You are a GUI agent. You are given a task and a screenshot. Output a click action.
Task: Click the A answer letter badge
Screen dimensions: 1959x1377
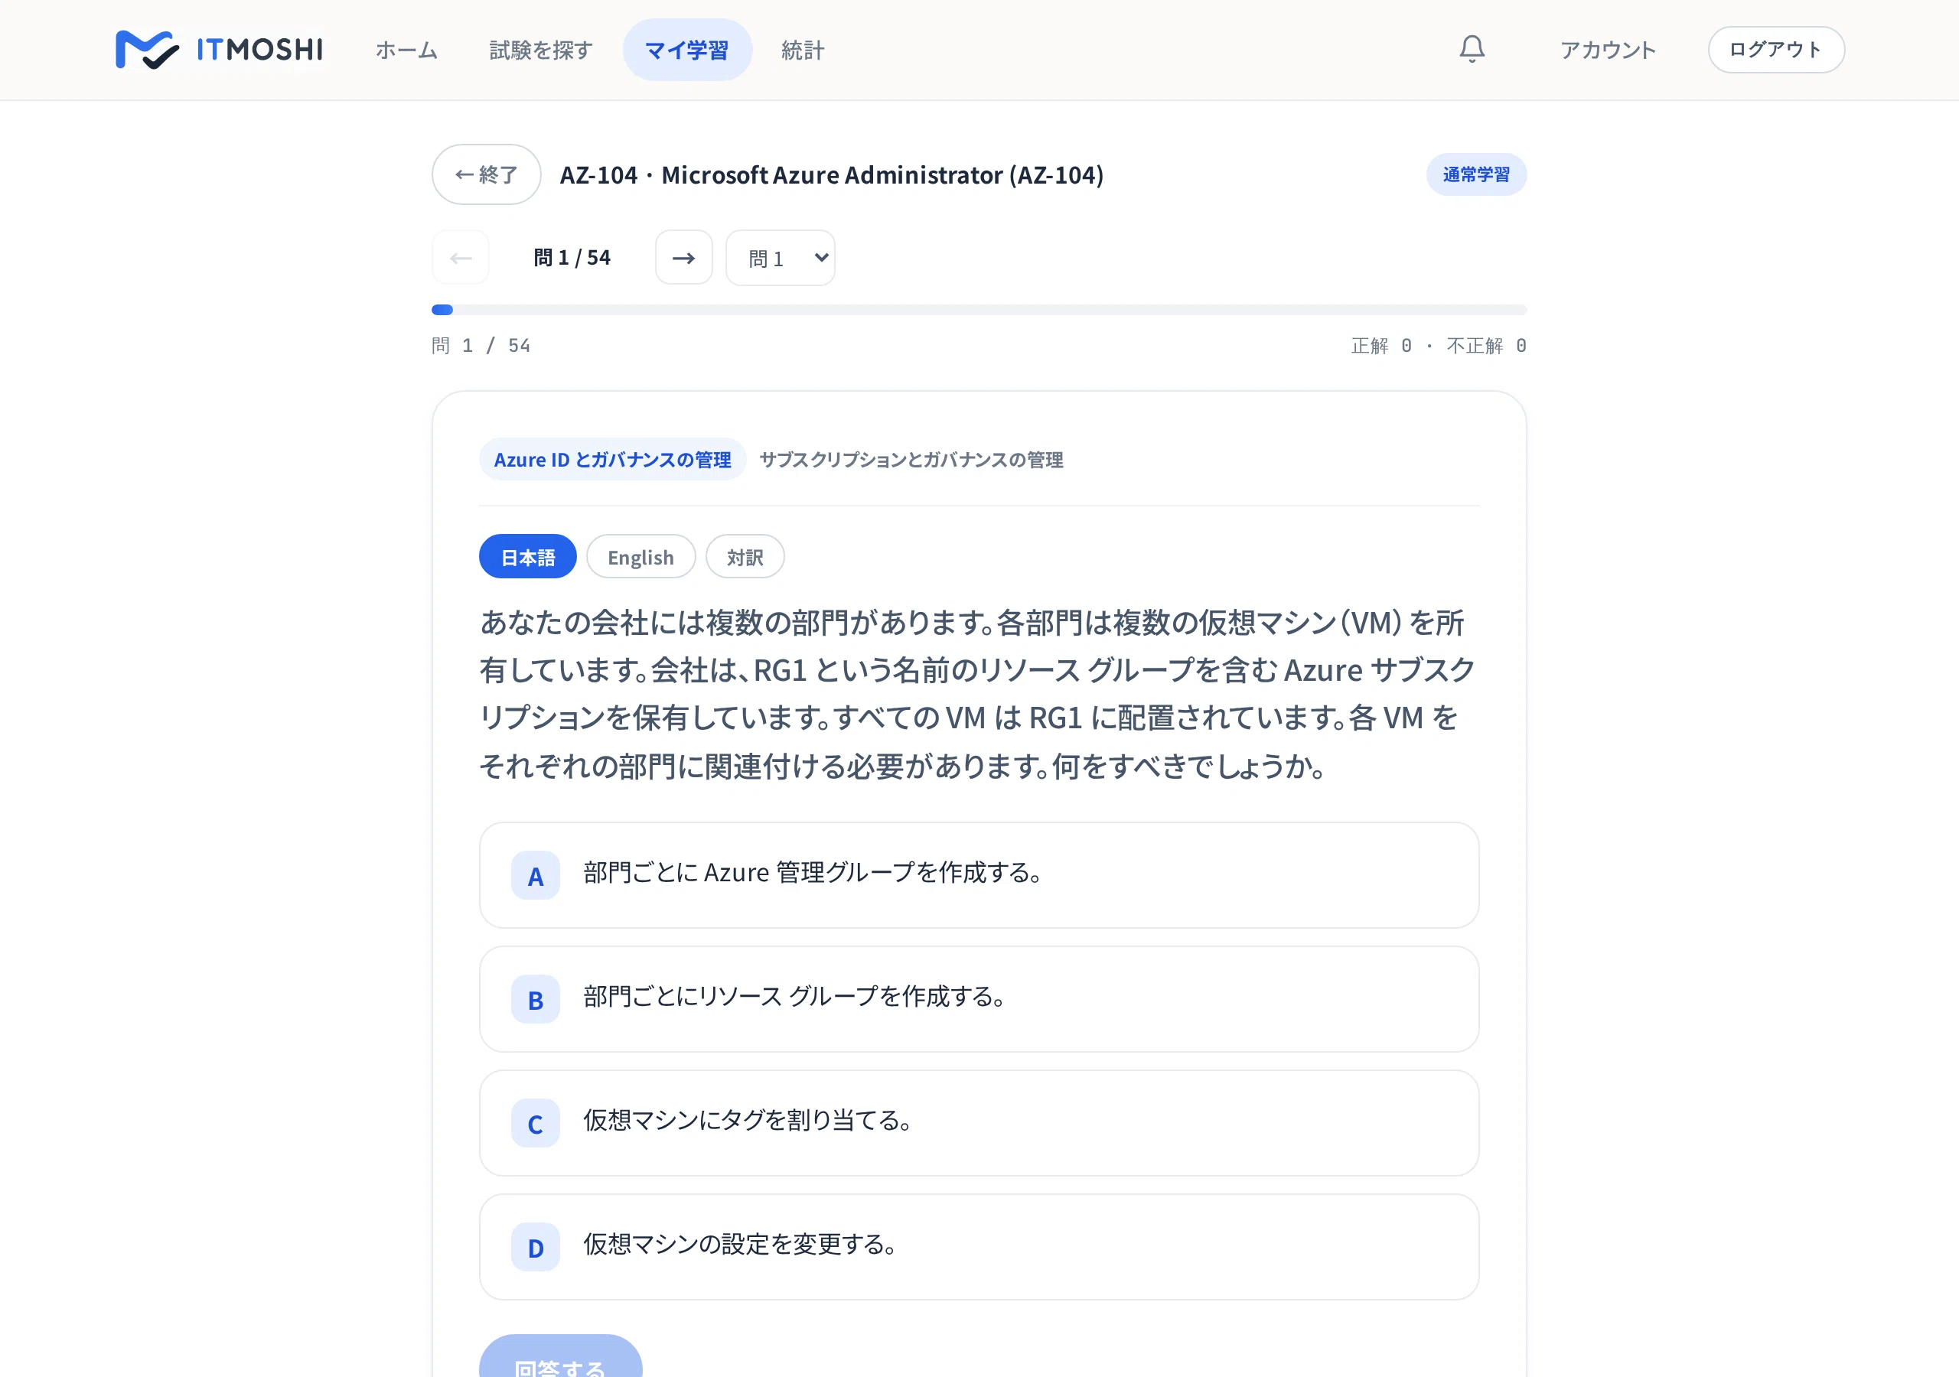click(535, 875)
